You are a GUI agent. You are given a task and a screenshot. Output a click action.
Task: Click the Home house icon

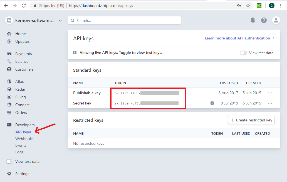click(x=9, y=34)
